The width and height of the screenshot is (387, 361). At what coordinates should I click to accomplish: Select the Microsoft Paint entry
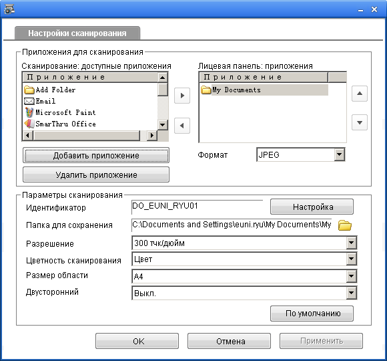tap(60, 112)
